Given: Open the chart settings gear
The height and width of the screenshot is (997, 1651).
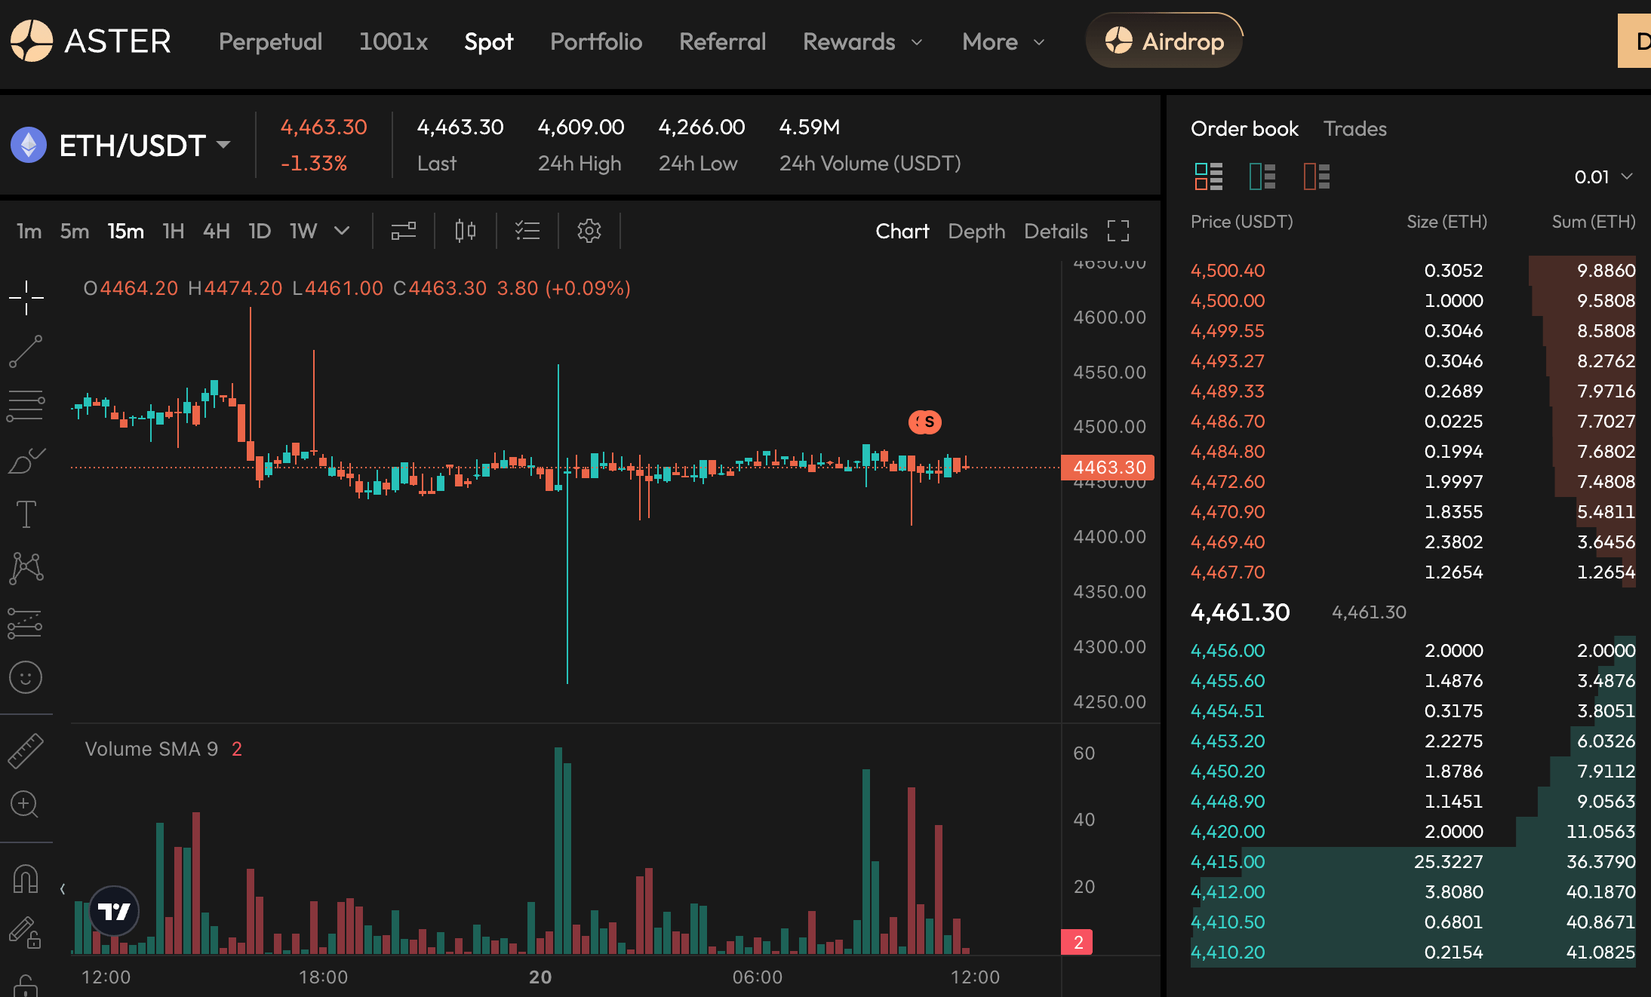Looking at the screenshot, I should (x=589, y=231).
